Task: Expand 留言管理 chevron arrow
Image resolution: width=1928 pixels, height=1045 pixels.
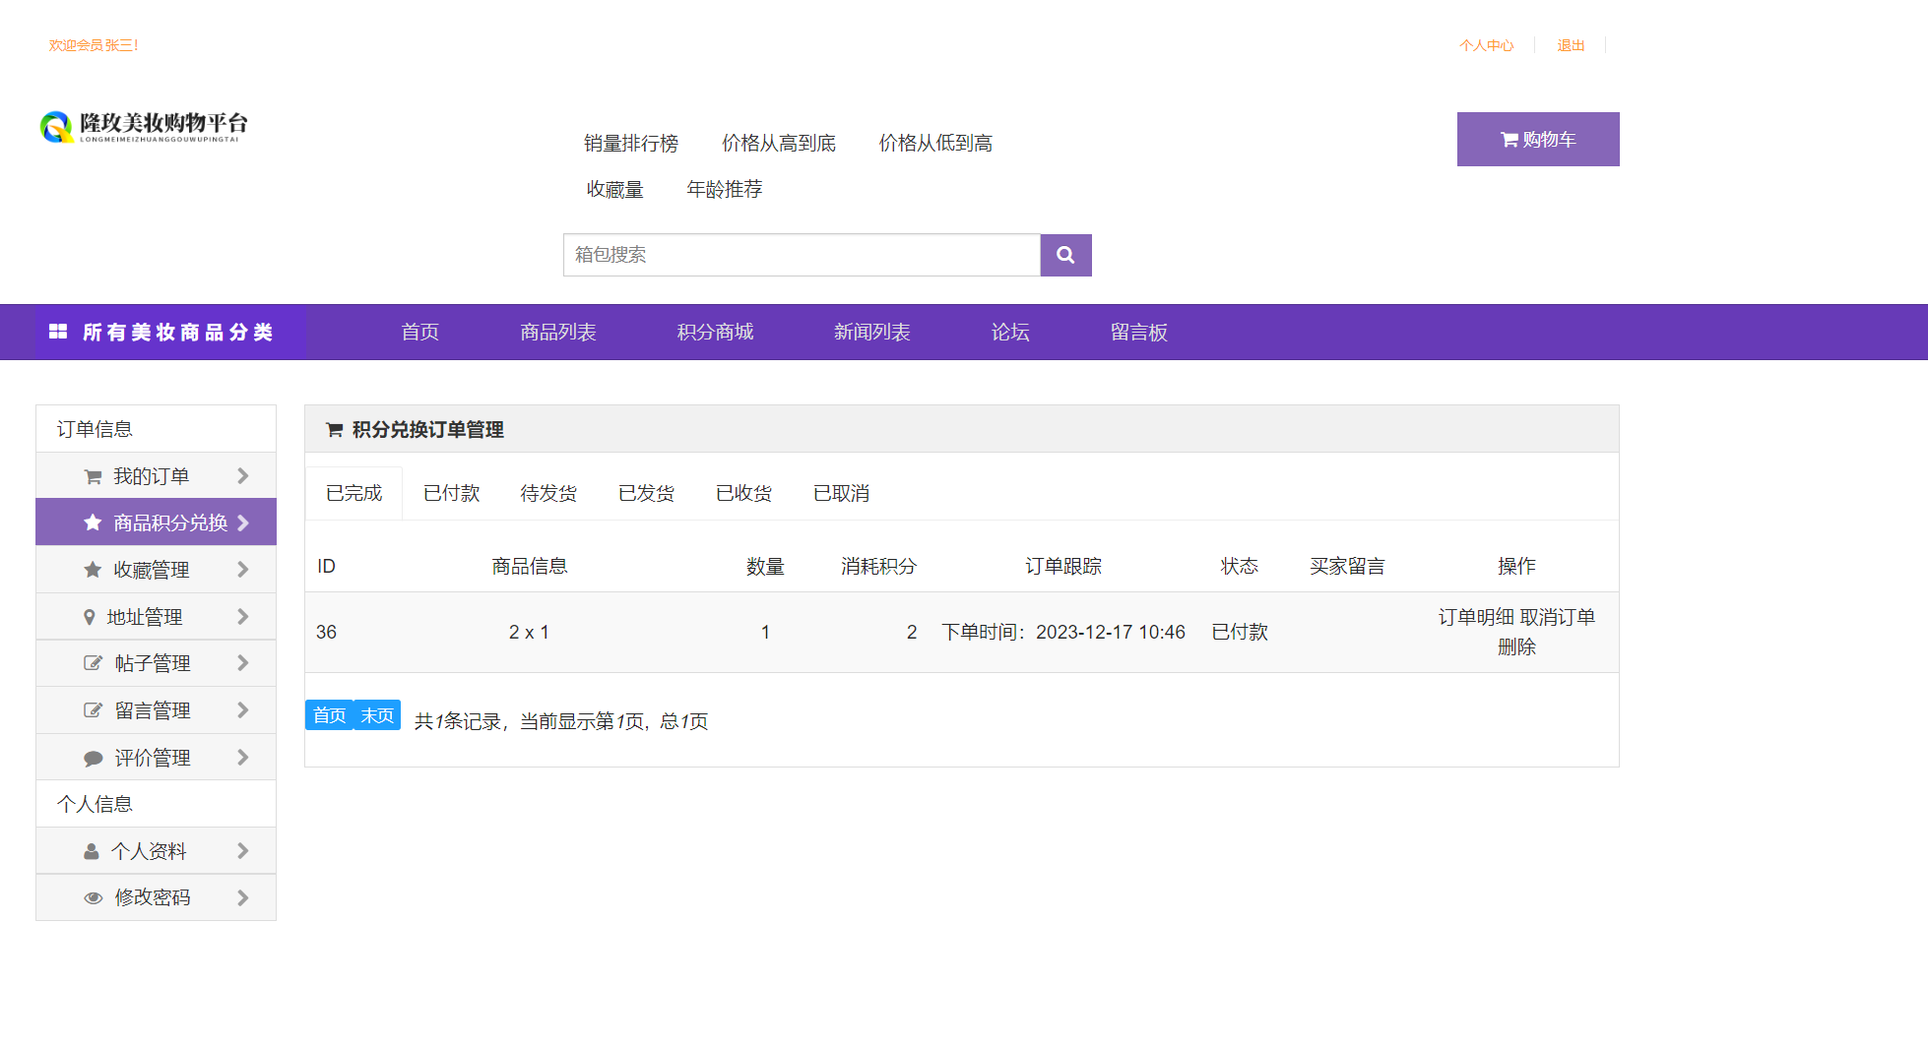Action: [243, 710]
